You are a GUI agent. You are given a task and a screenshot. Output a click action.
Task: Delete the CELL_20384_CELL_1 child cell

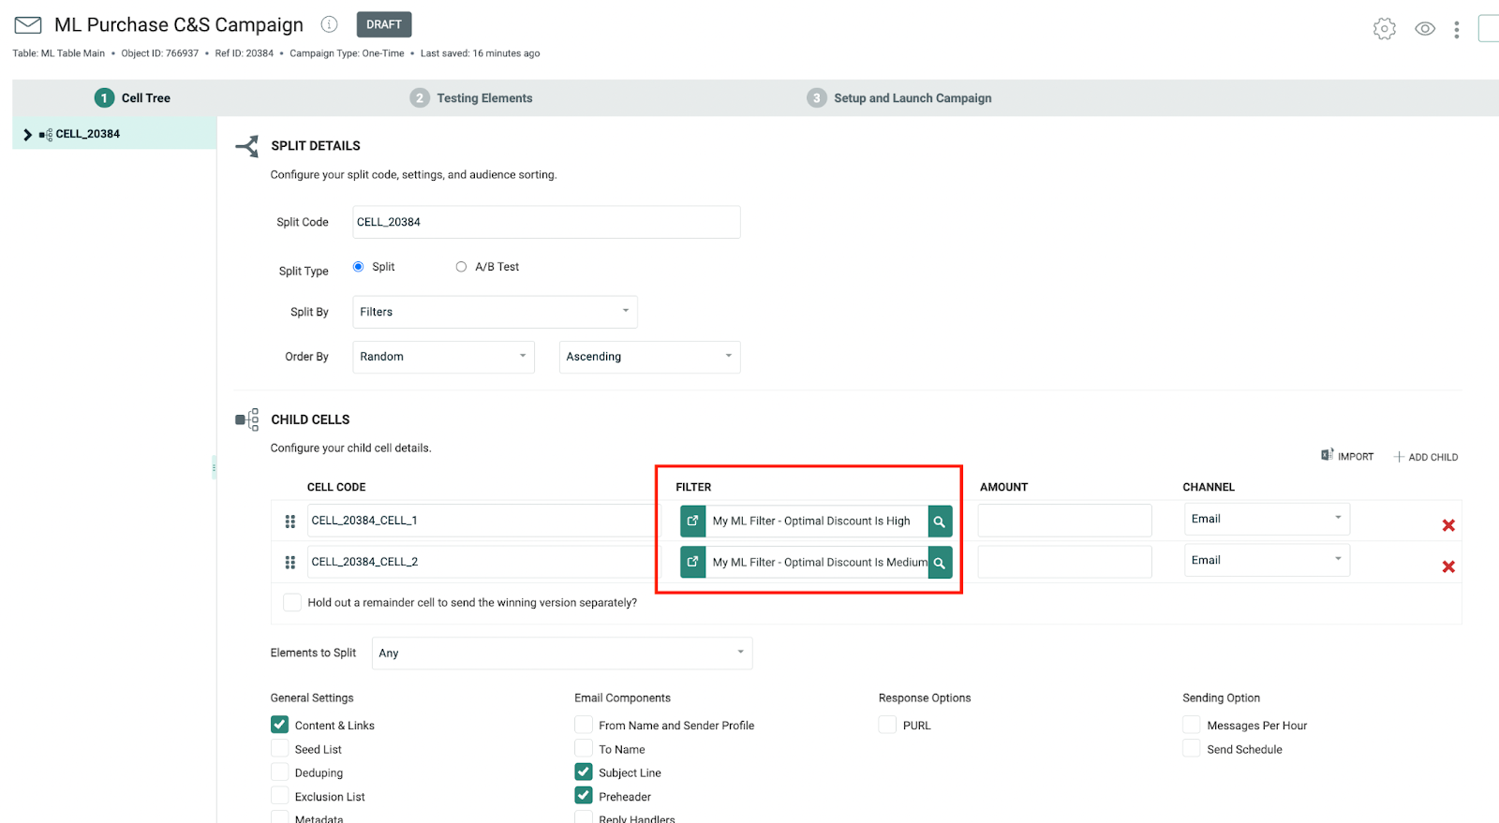coord(1447,525)
